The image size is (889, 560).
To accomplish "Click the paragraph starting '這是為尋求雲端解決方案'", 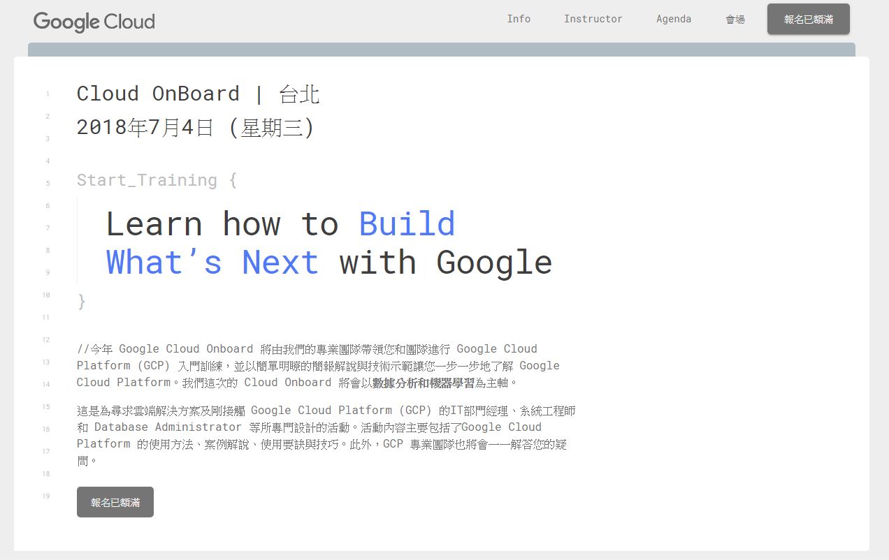I will tap(326, 435).
